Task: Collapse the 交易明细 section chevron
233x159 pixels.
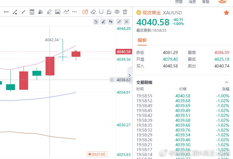Action: coord(227,82)
